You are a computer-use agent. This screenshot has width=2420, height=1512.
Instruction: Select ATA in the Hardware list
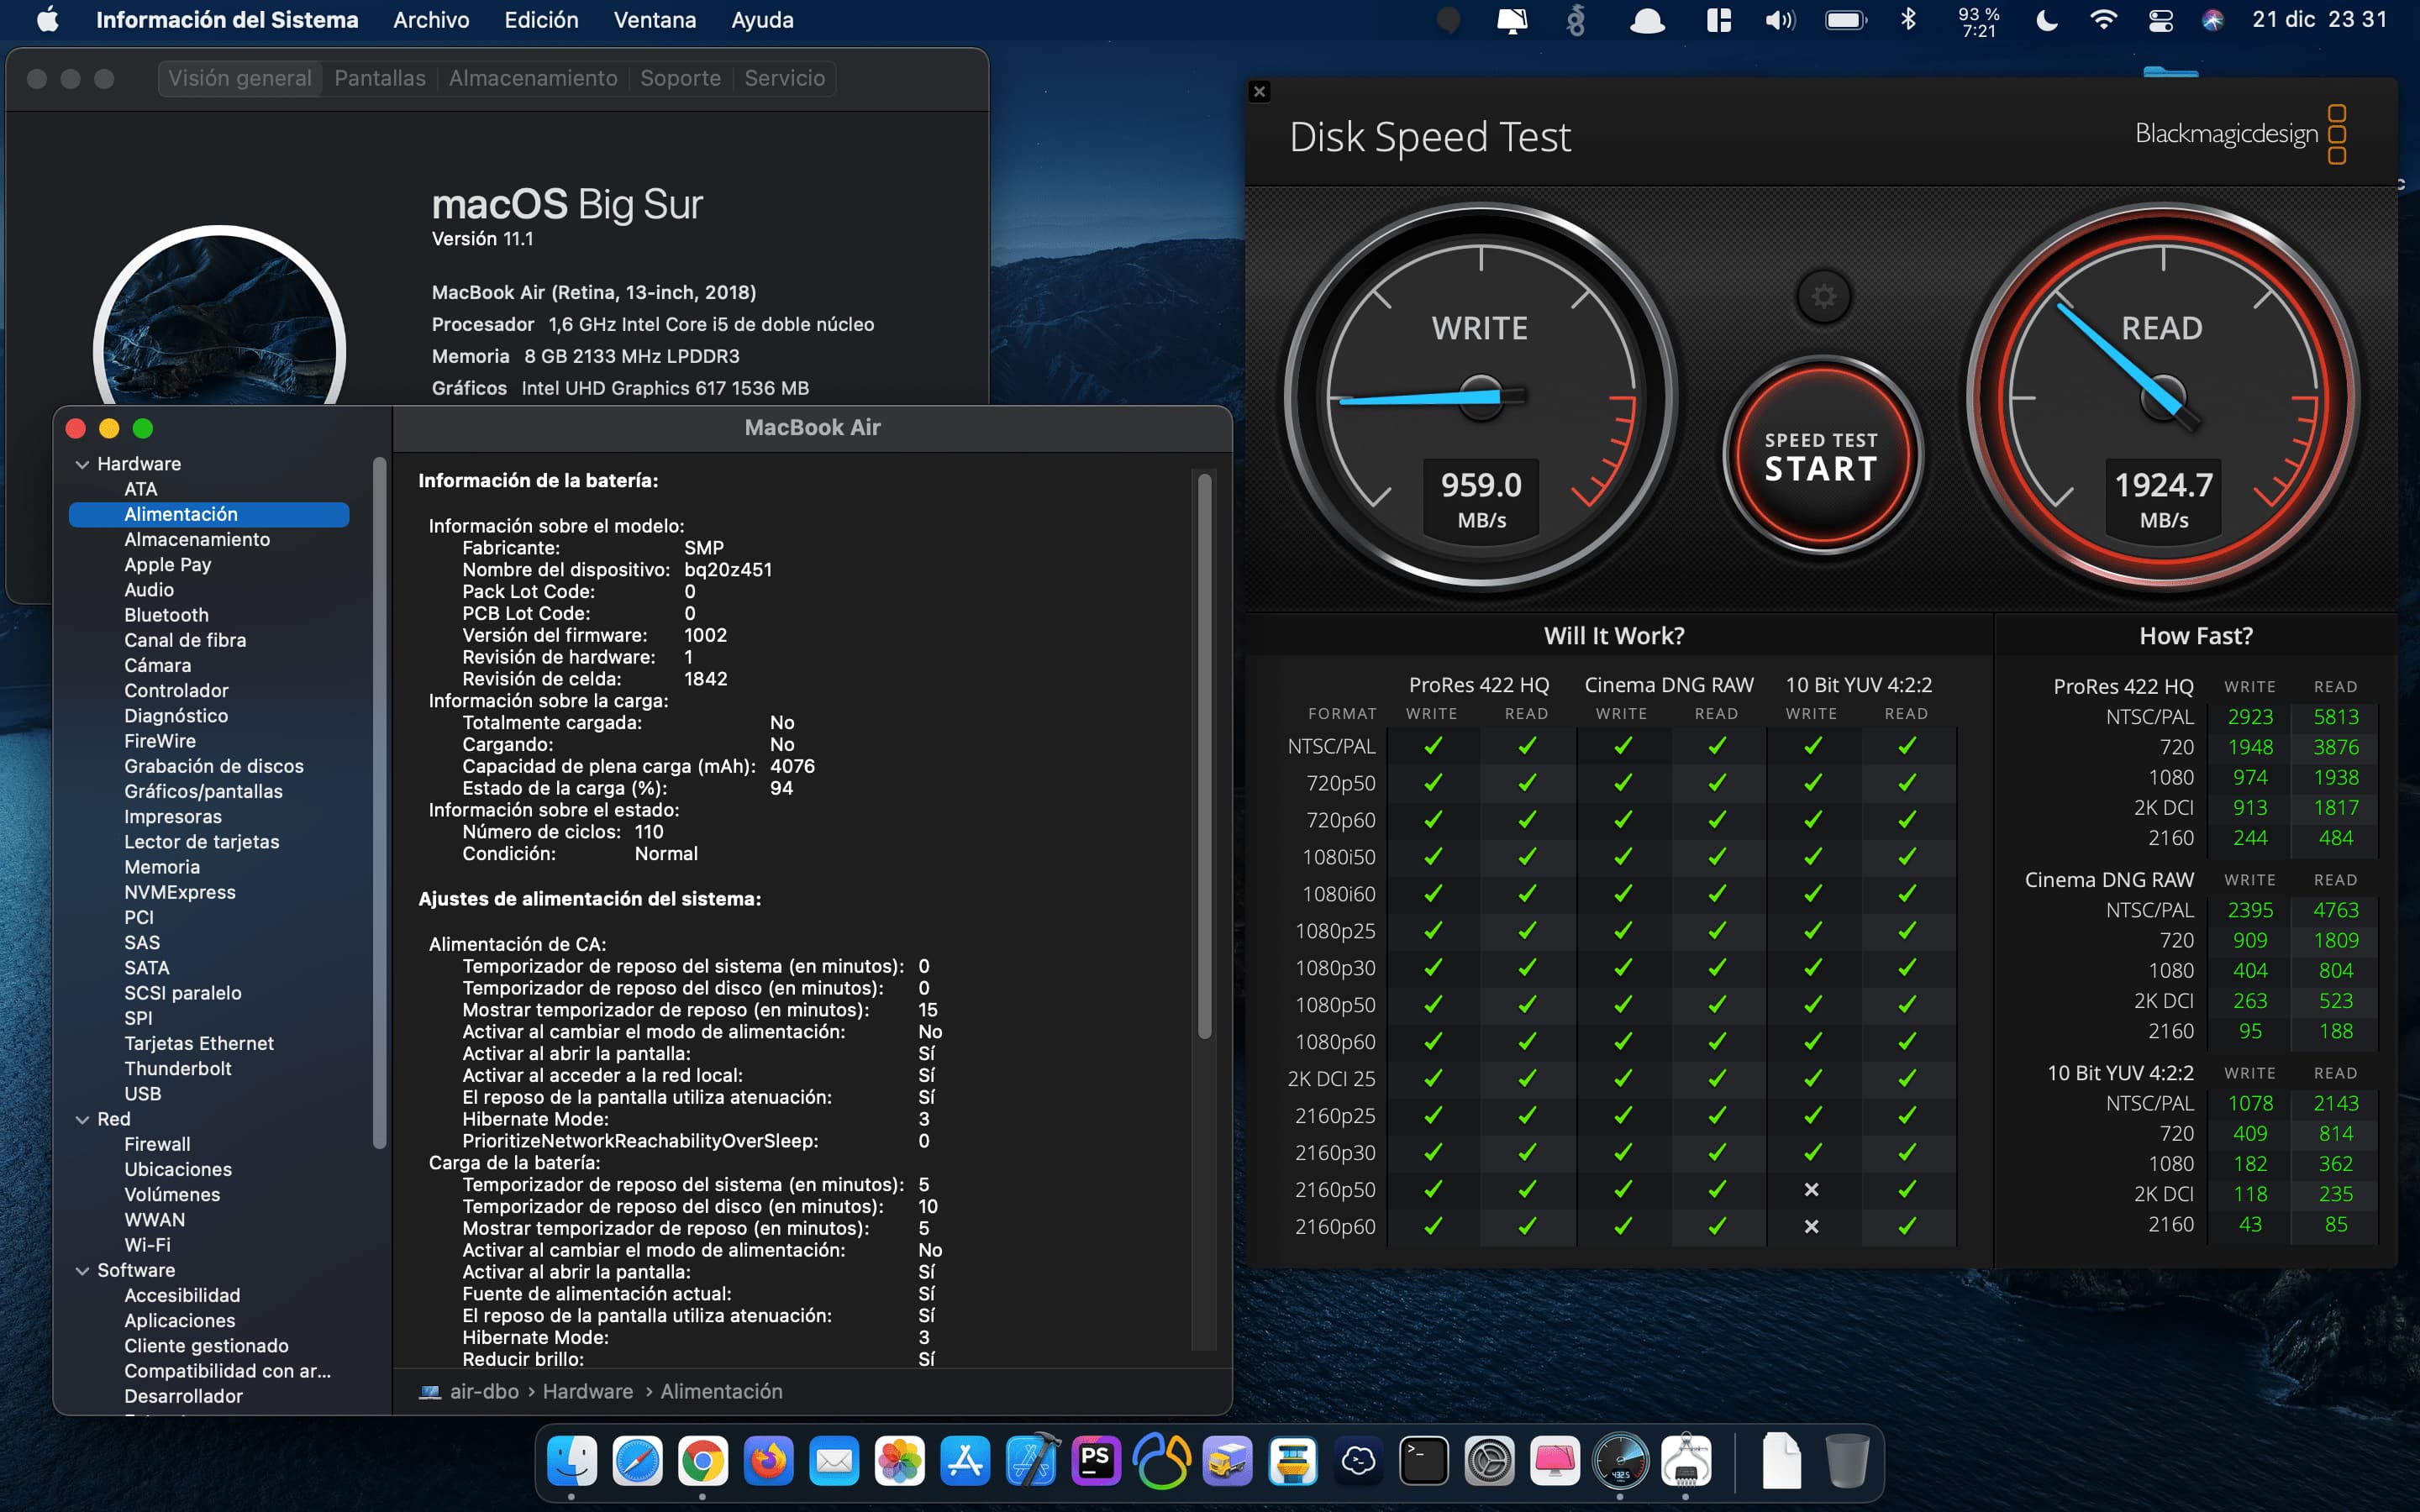point(140,489)
